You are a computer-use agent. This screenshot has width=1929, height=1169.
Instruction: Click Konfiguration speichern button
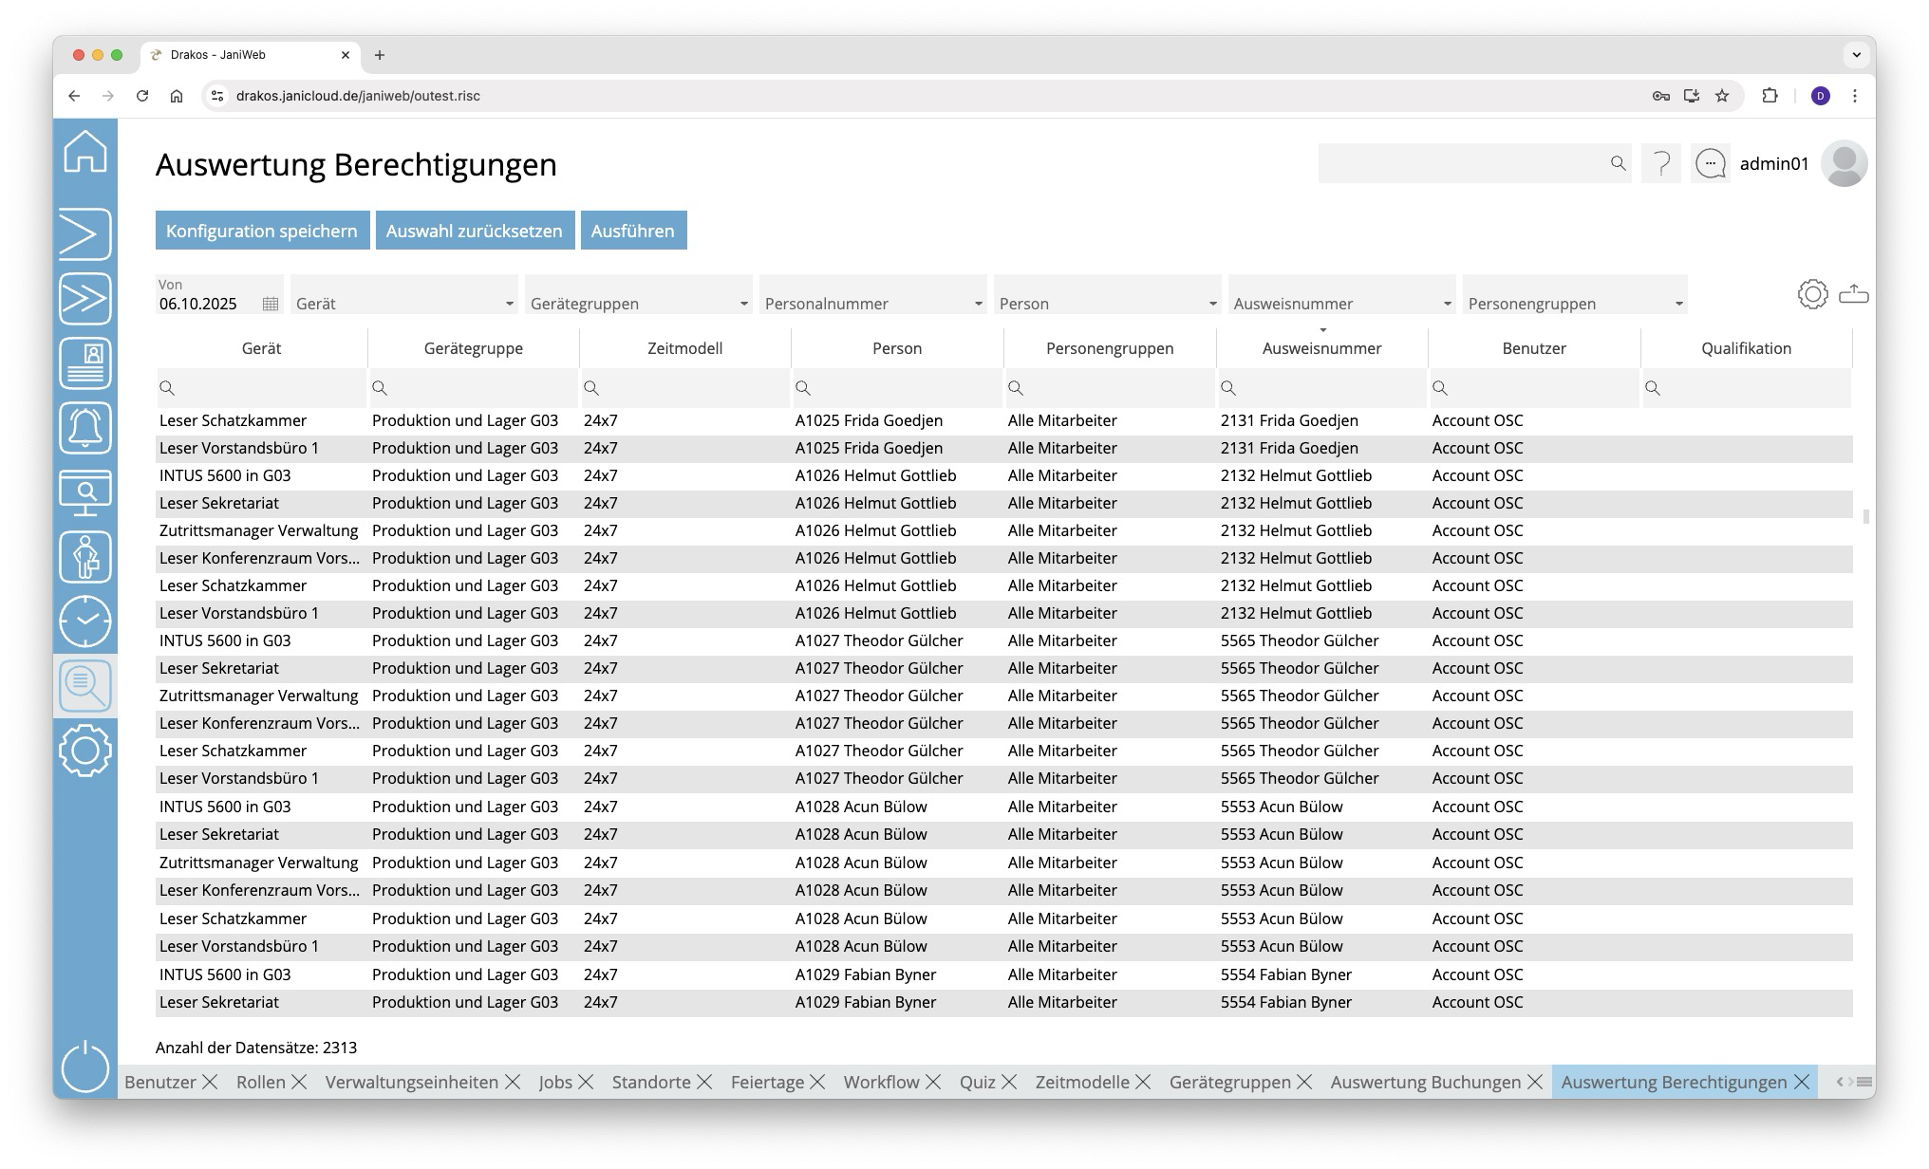click(x=262, y=231)
